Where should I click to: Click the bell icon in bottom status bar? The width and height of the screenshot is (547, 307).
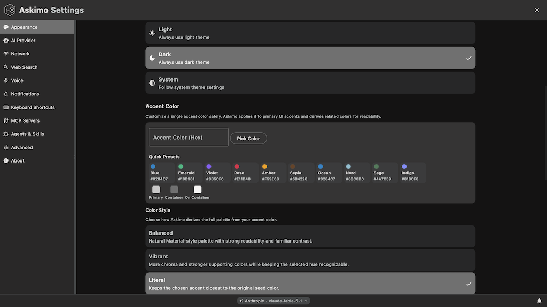tap(539, 301)
